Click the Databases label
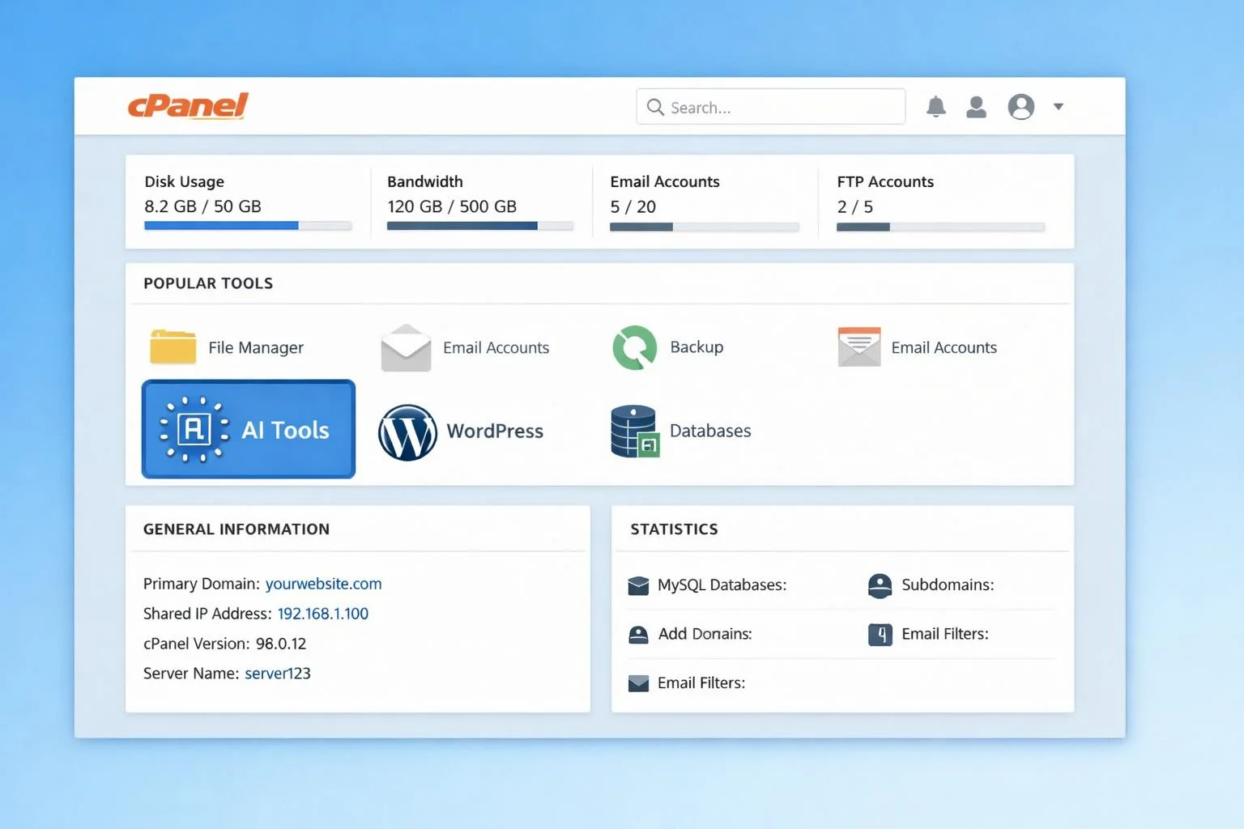 pyautogui.click(x=710, y=432)
